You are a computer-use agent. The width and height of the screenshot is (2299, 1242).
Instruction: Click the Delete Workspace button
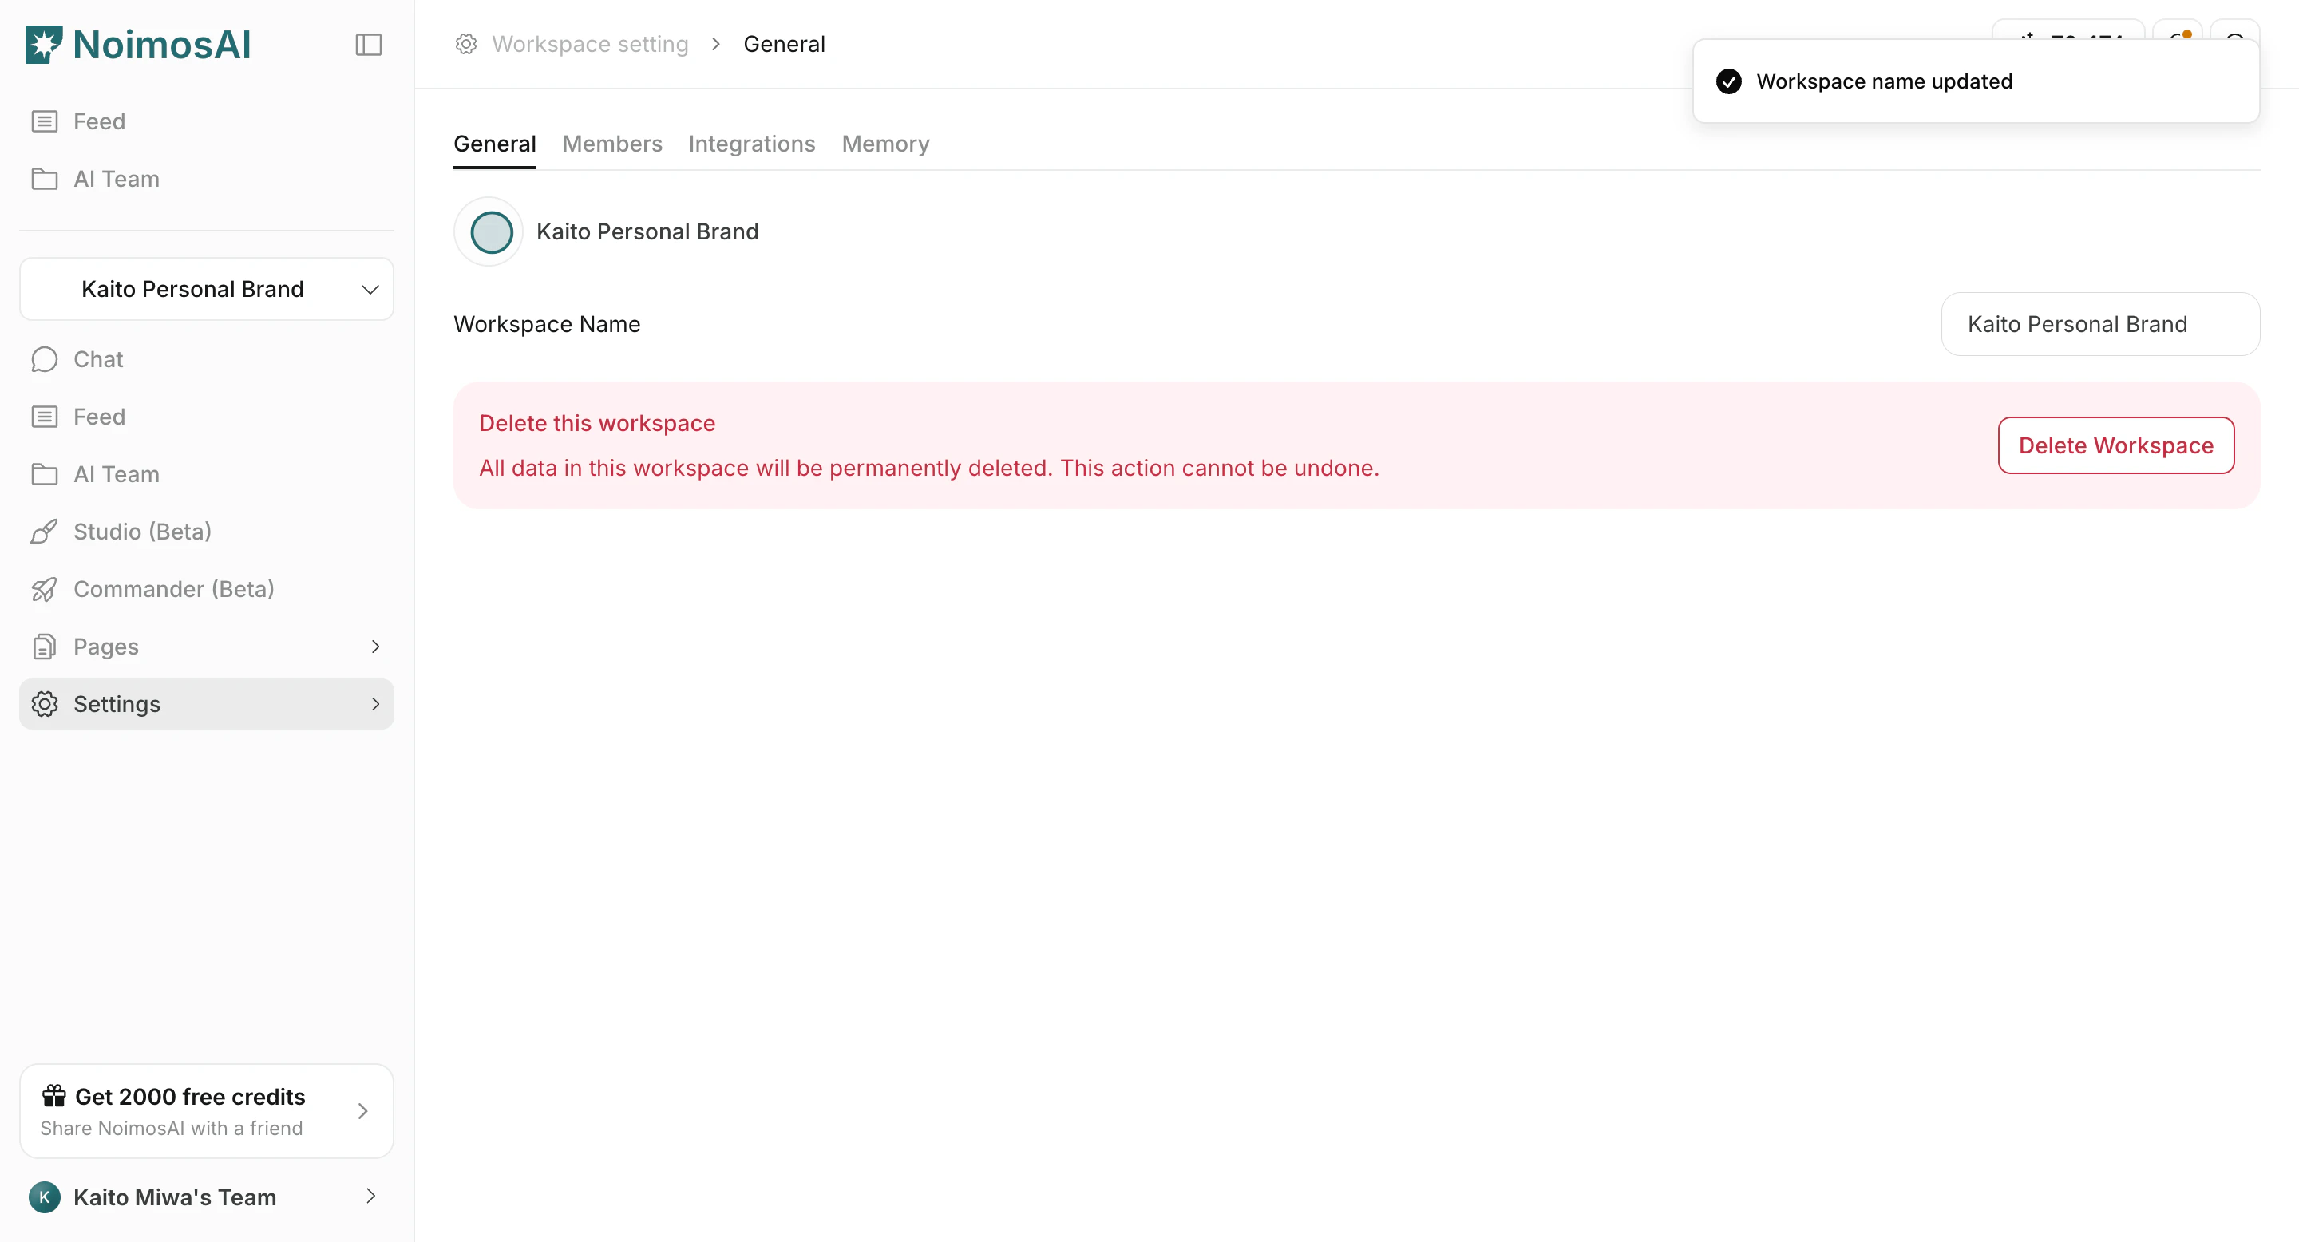(2115, 445)
